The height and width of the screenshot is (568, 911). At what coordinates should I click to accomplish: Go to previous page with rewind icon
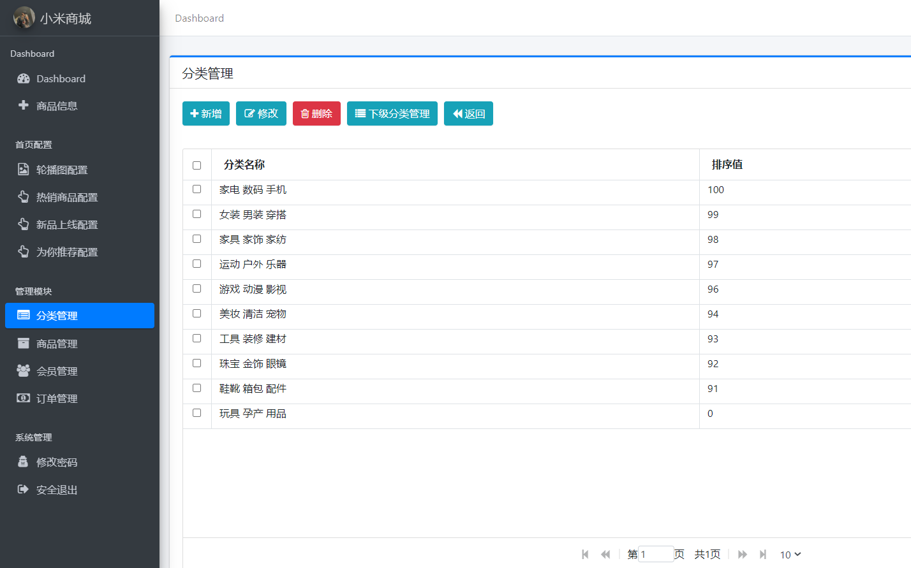[605, 555]
